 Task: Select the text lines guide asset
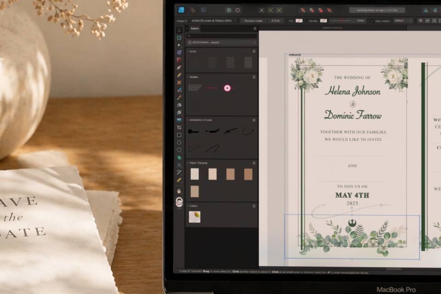click(195, 88)
